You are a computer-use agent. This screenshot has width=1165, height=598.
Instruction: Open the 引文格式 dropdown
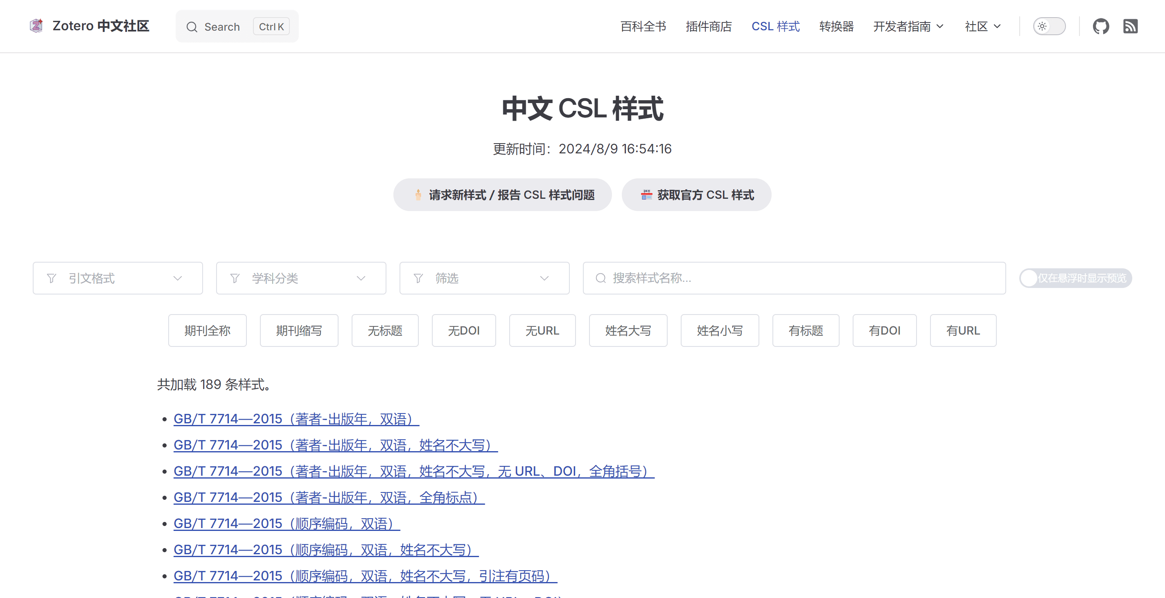(117, 279)
